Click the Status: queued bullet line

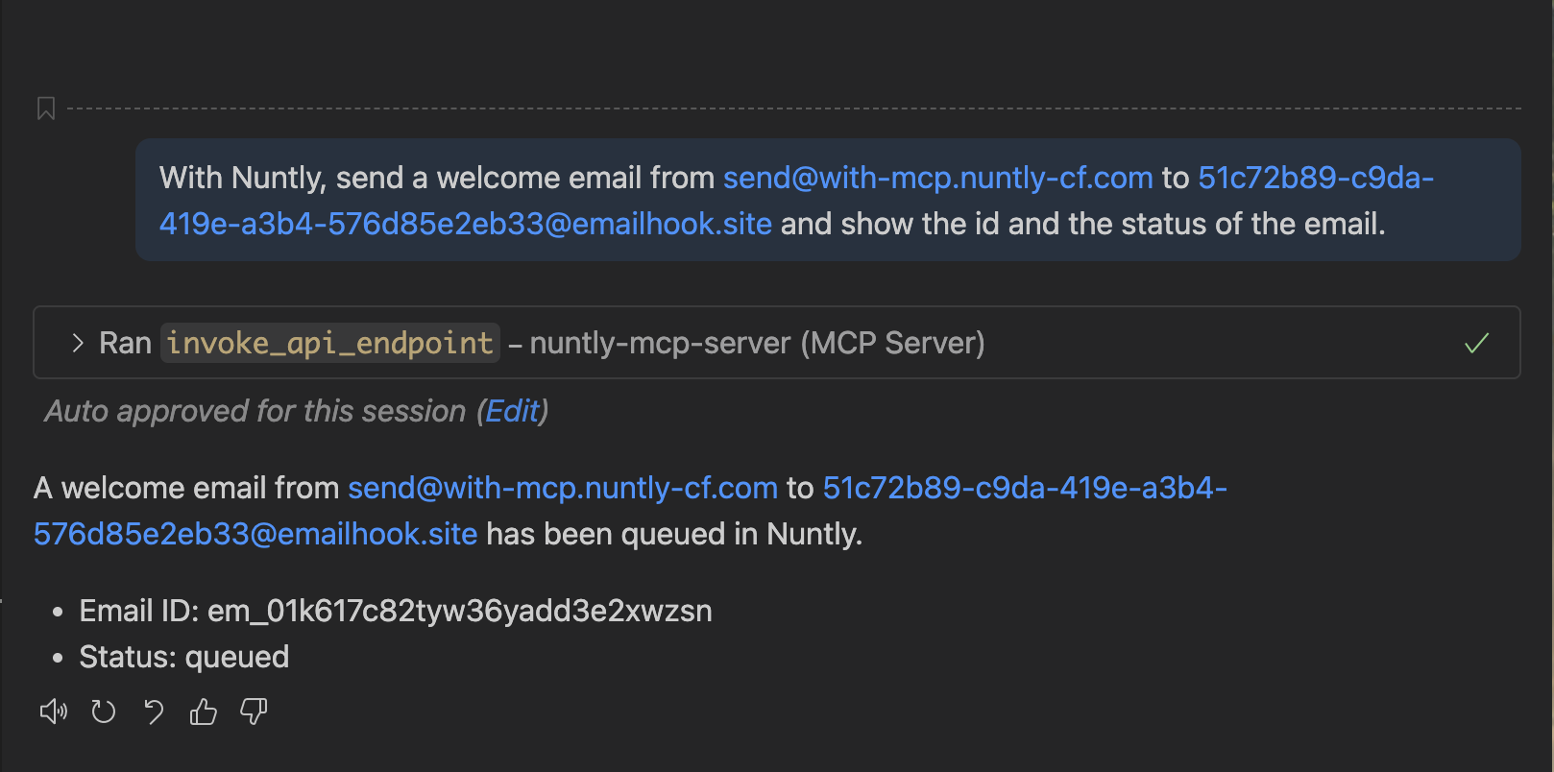pyautogui.click(x=183, y=657)
